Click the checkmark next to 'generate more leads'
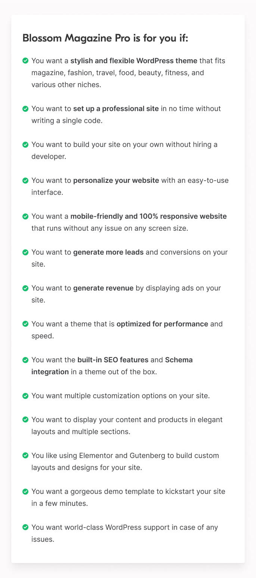Viewport: 256px width, 578px height. click(x=25, y=252)
